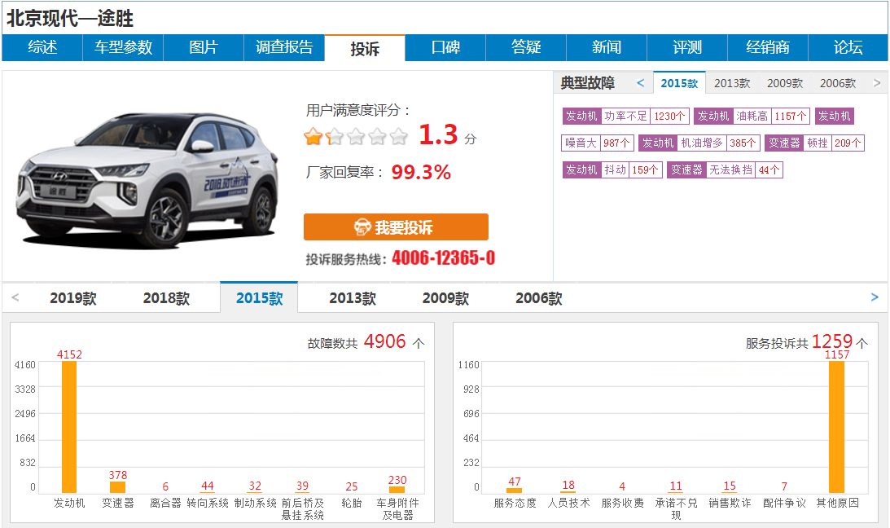Image resolution: width=890 pixels, height=528 pixels.
Task: Click the 发动机 bar showing 4152
Action: [69, 426]
